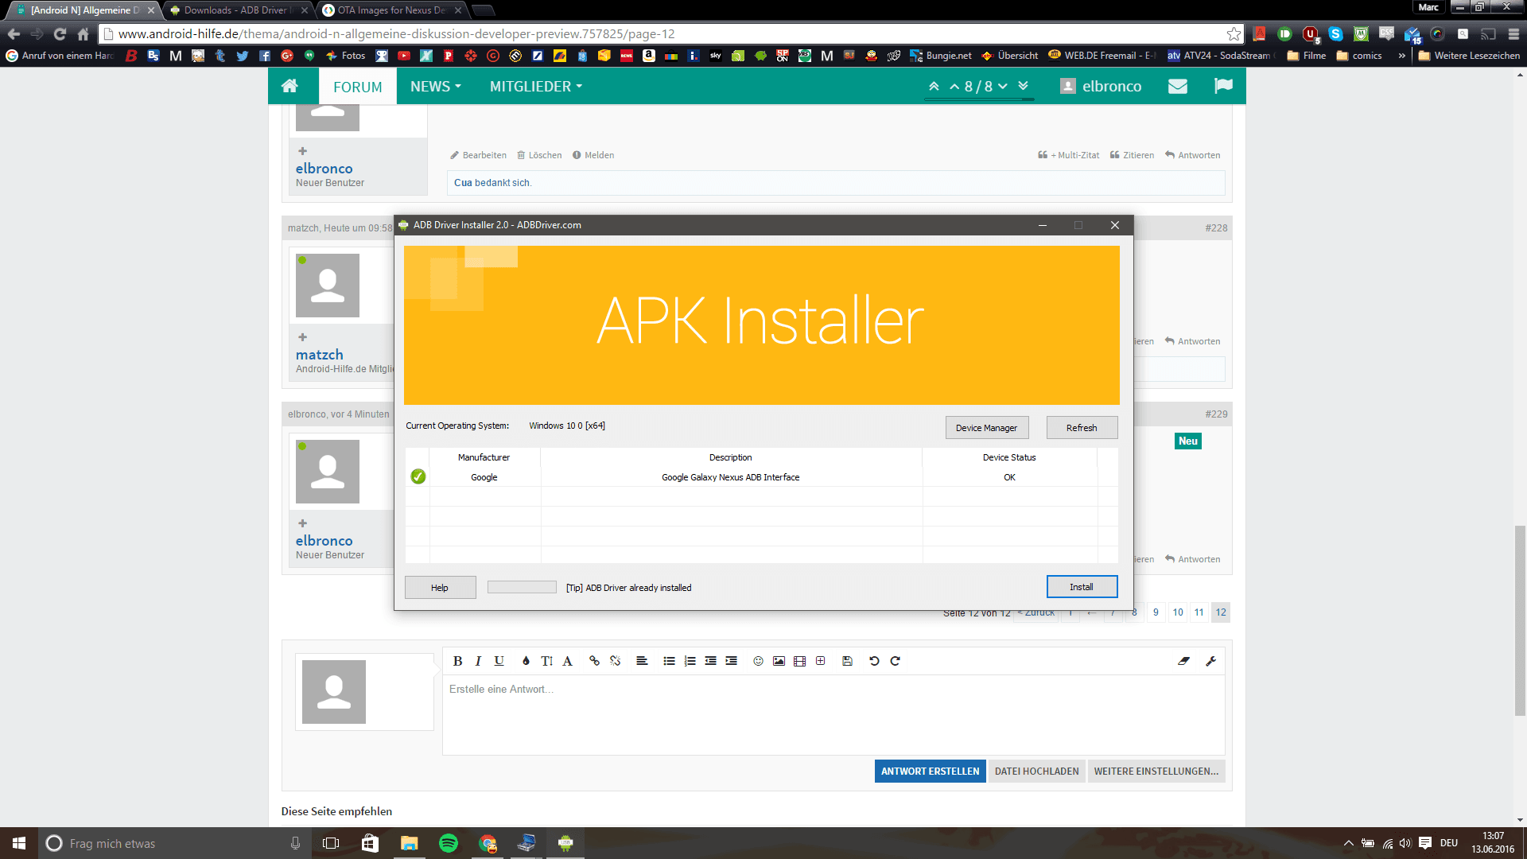Click the reply text field 'Erstelle eine Antwort'
The width and height of the screenshot is (1527, 859).
pyautogui.click(x=833, y=715)
